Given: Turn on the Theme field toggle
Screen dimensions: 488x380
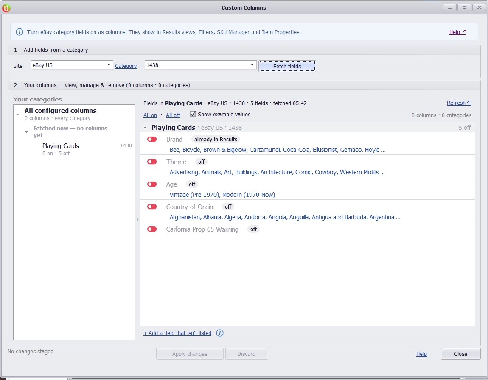Looking at the screenshot, I should 152,162.
